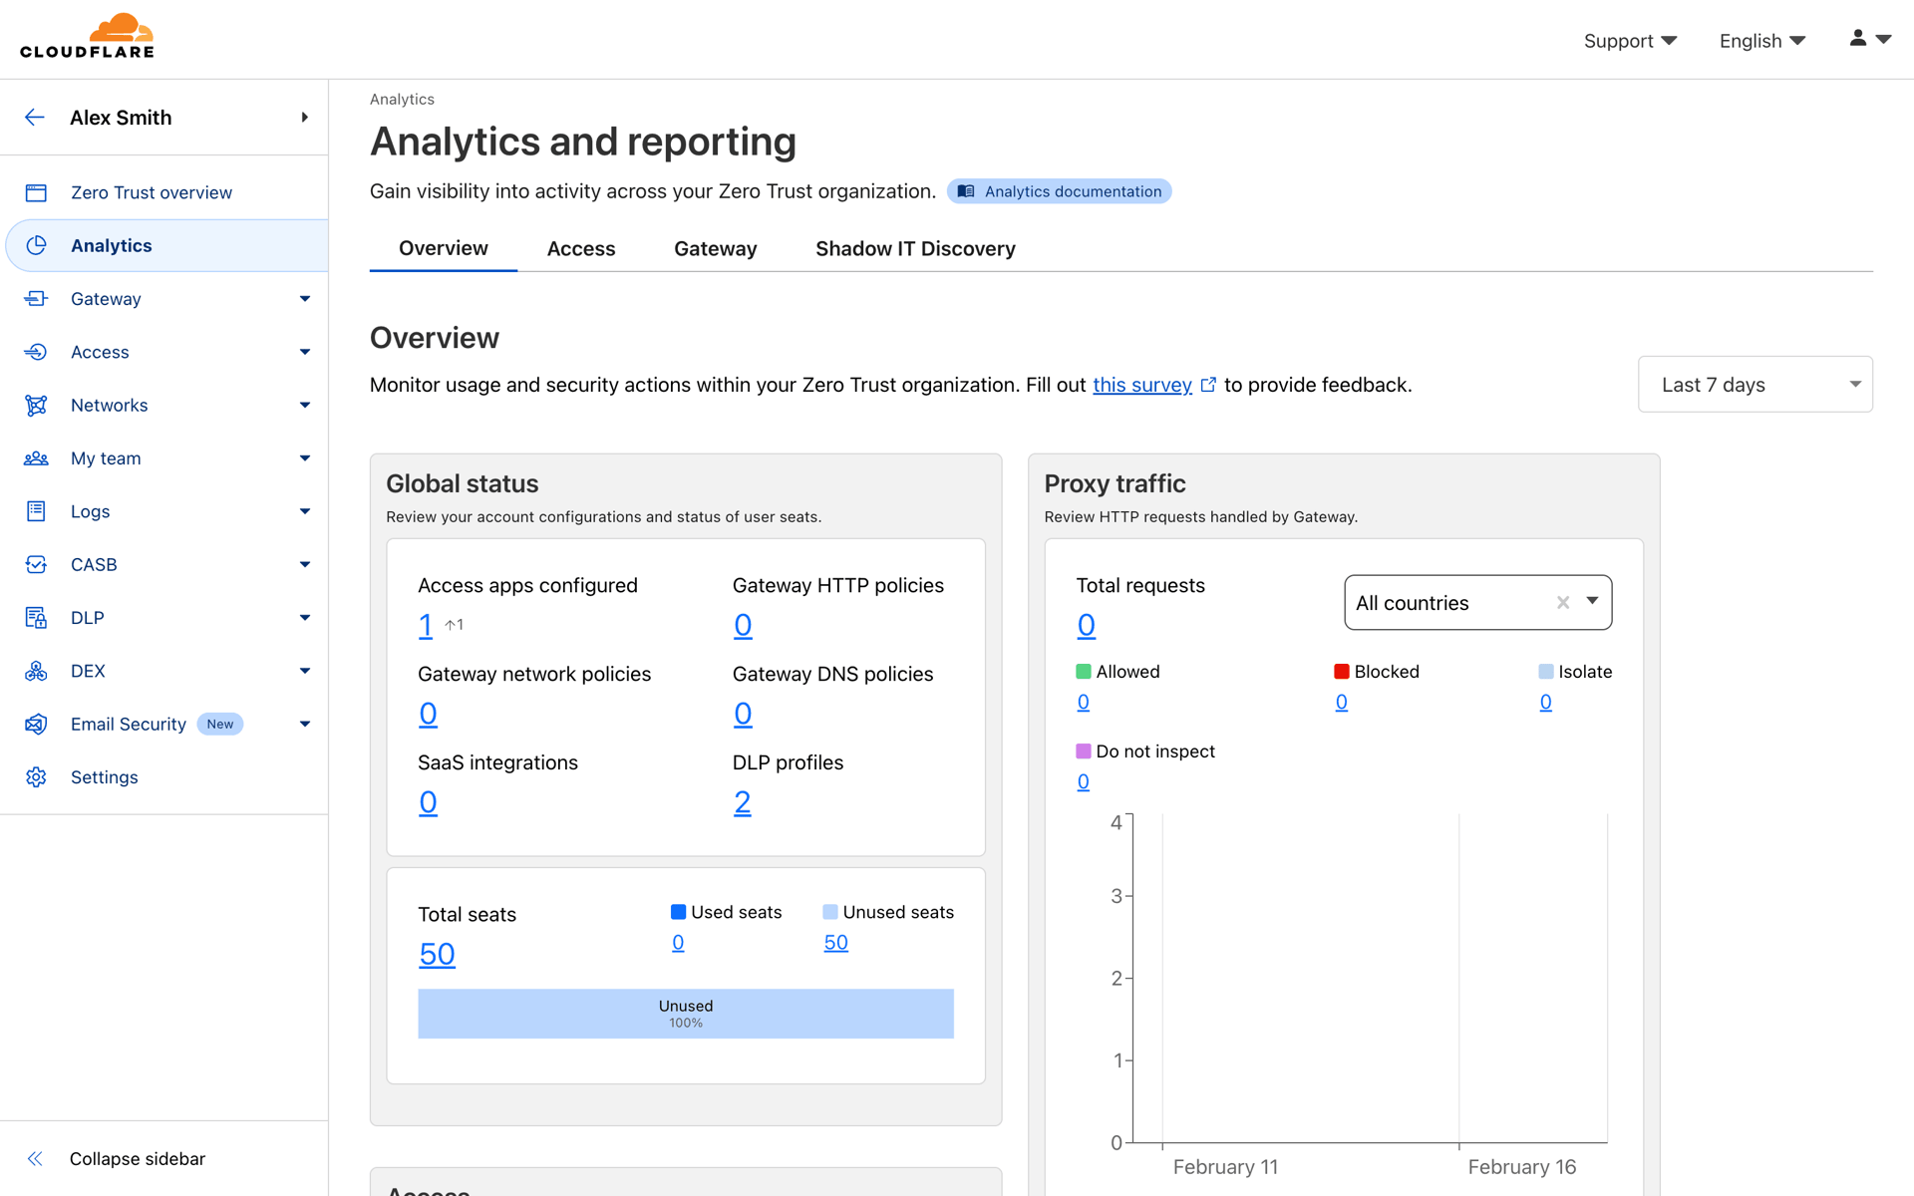
Task: Expand the Networks sidebar section
Action: (x=305, y=405)
